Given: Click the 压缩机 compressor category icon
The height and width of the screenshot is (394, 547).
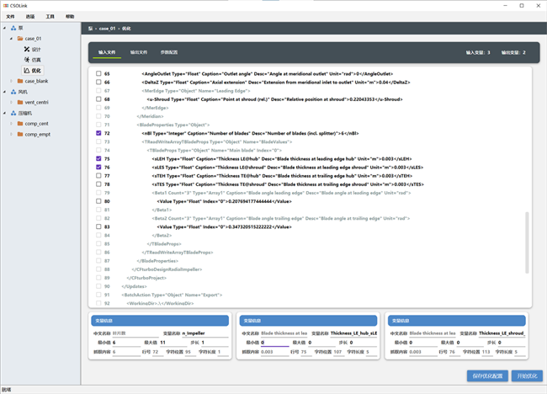Looking at the screenshot, I should pos(12,112).
